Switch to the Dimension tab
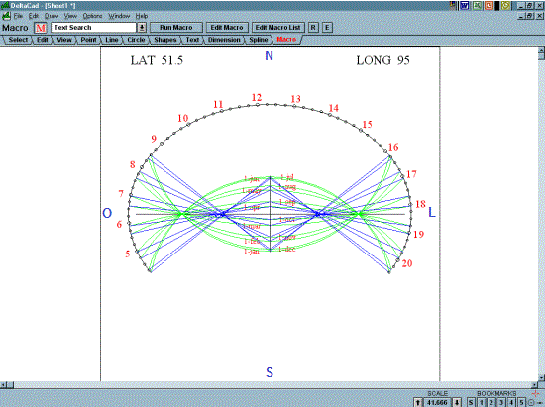The width and height of the screenshot is (545, 407). [x=224, y=40]
